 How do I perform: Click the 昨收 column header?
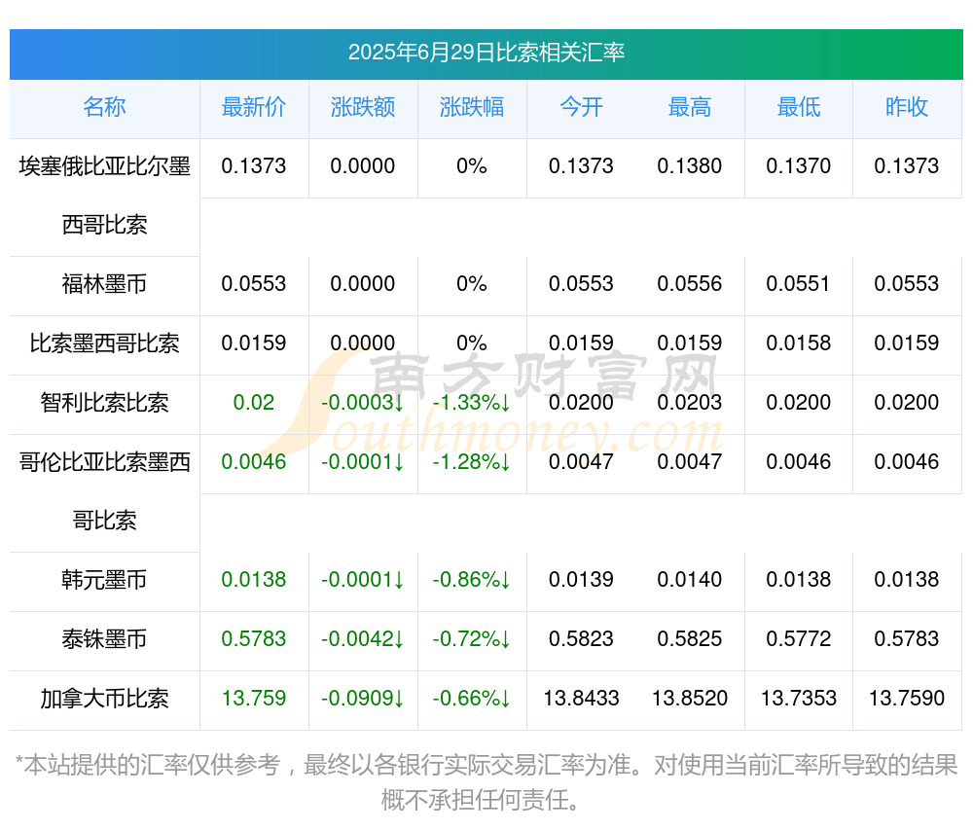coord(907,107)
